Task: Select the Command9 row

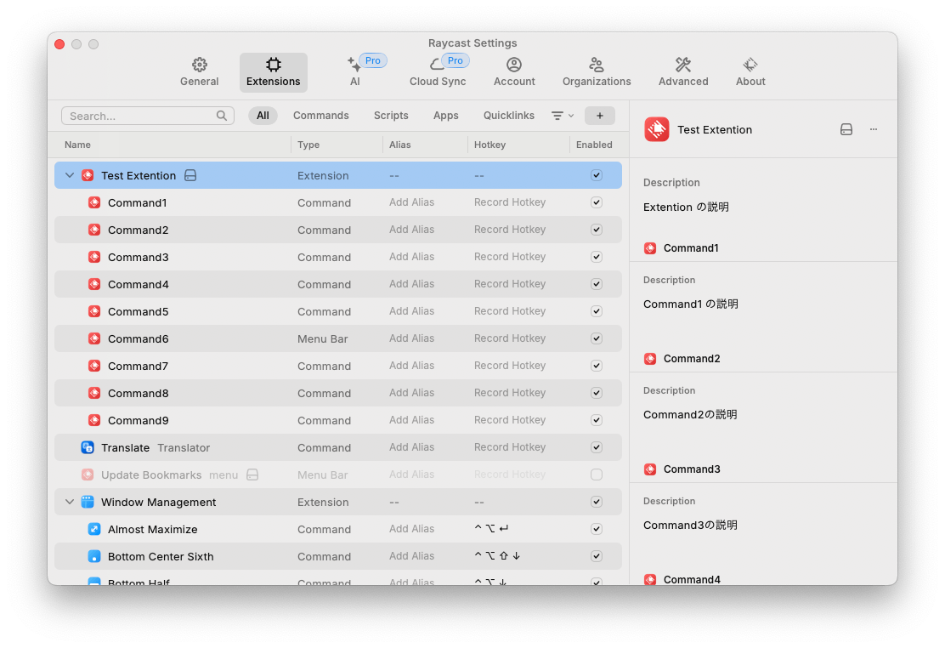Action: click(x=338, y=420)
